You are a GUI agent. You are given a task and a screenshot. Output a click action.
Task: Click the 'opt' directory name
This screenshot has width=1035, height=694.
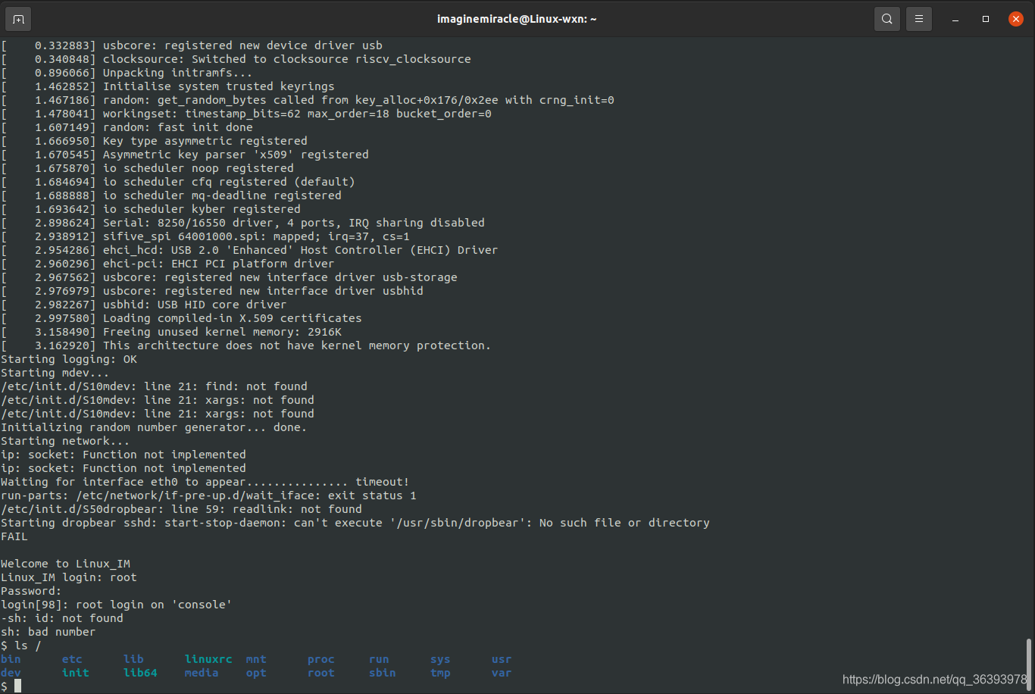tap(256, 673)
